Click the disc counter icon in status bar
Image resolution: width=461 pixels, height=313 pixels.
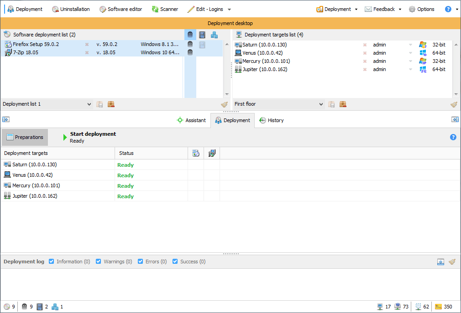(7, 307)
